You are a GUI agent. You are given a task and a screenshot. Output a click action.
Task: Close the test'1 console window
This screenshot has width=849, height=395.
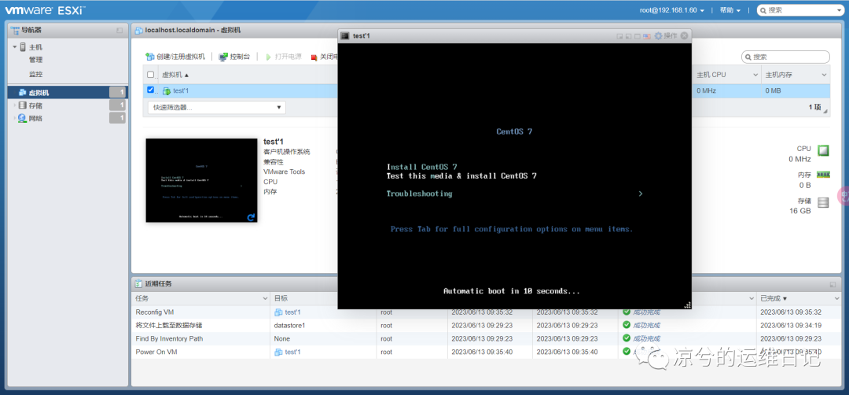tap(685, 35)
